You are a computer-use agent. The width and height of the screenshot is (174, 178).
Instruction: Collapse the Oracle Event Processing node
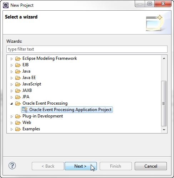pos(11,104)
